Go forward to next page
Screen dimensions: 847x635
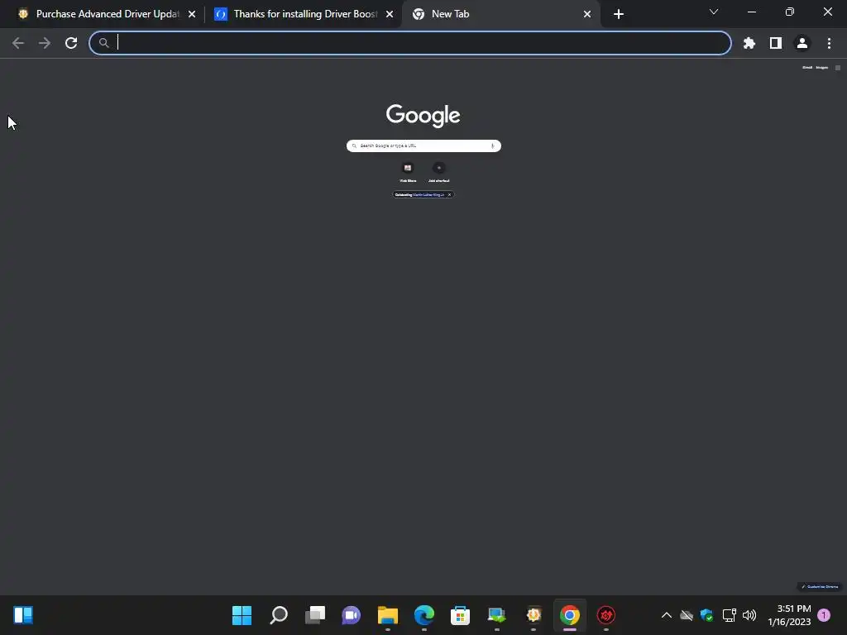click(x=45, y=43)
